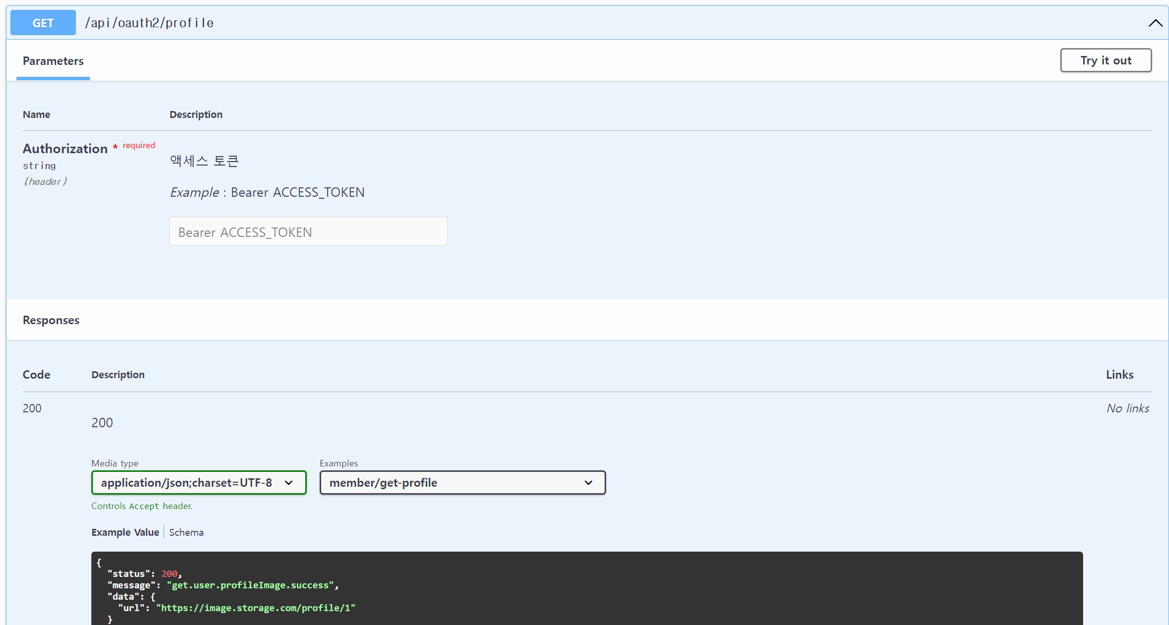Screen dimensions: 1169x625
Task: Click the Examples dropdown chevron arrow
Action: 588,482
